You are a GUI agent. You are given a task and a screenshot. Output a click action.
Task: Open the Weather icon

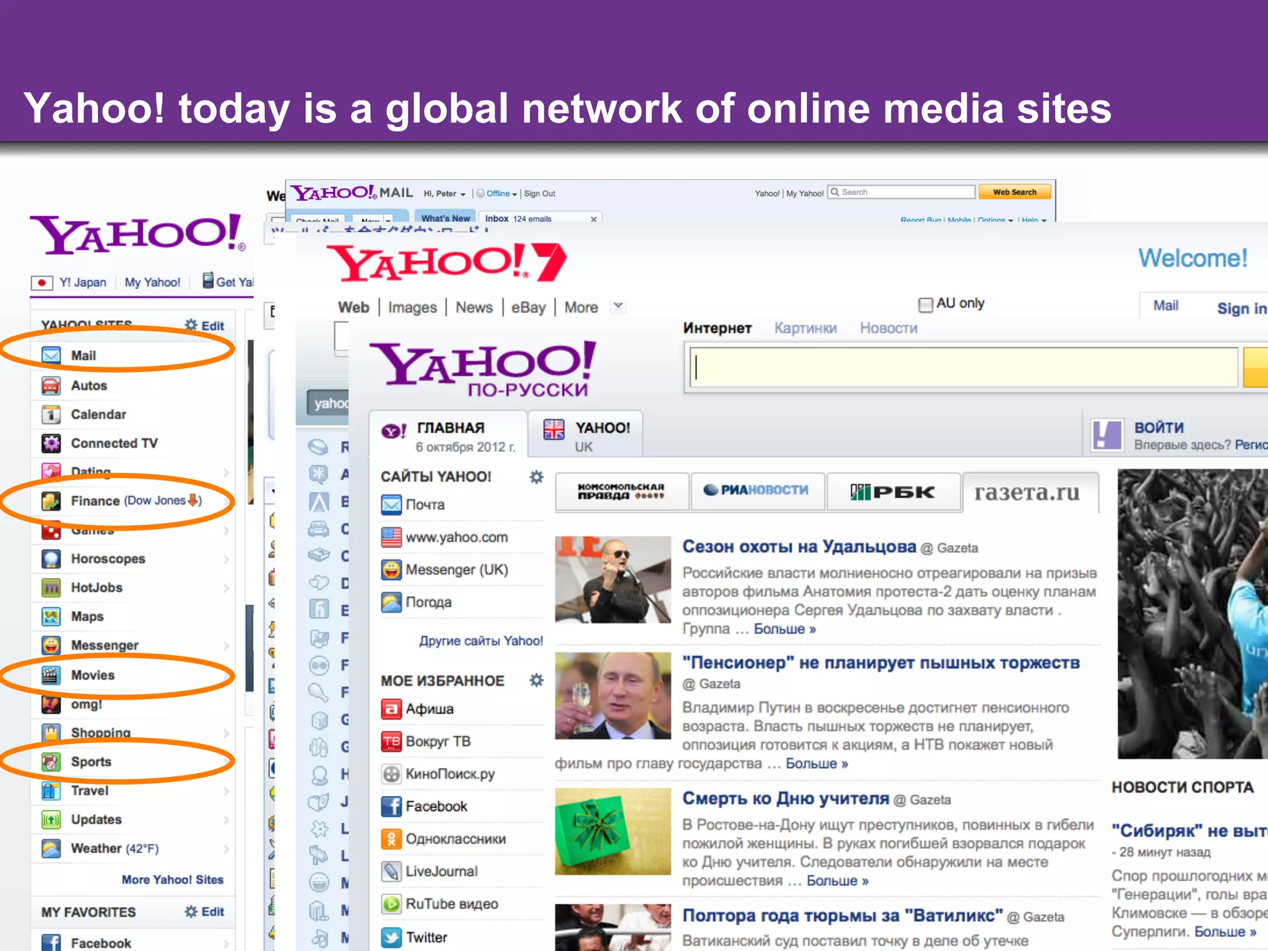click(x=51, y=848)
